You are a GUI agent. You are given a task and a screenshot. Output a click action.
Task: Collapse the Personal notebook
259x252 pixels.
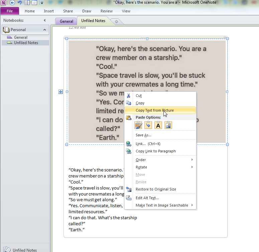(44, 30)
